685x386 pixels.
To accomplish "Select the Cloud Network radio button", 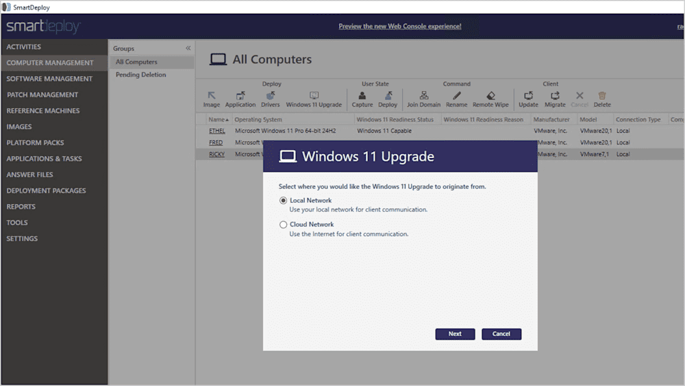I will click(283, 224).
